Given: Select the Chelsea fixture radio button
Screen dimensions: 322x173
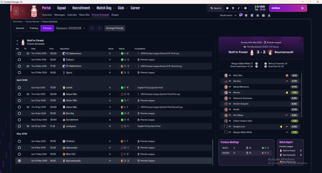Looking at the screenshot, I should coord(19,141).
